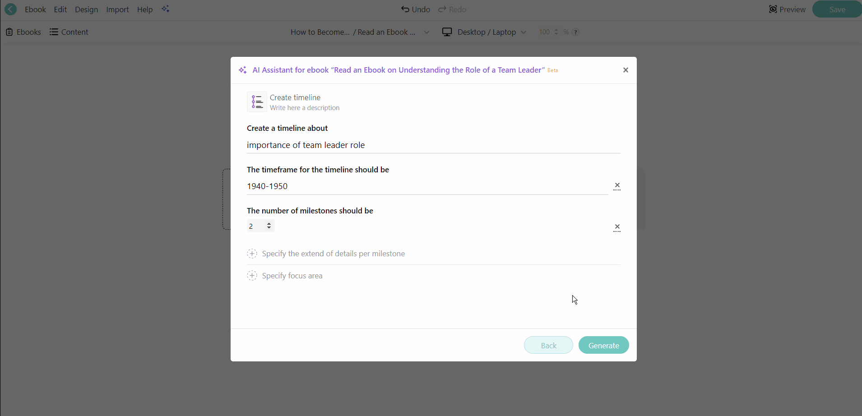Viewport: 862px width, 416px height.
Task: Add 'Specify the extend of details per milestone'
Action: (252, 254)
